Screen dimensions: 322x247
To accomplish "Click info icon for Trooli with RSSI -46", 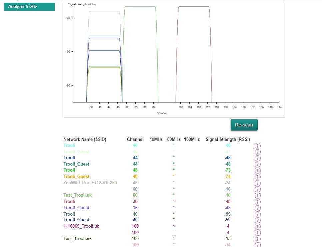I will (257, 146).
